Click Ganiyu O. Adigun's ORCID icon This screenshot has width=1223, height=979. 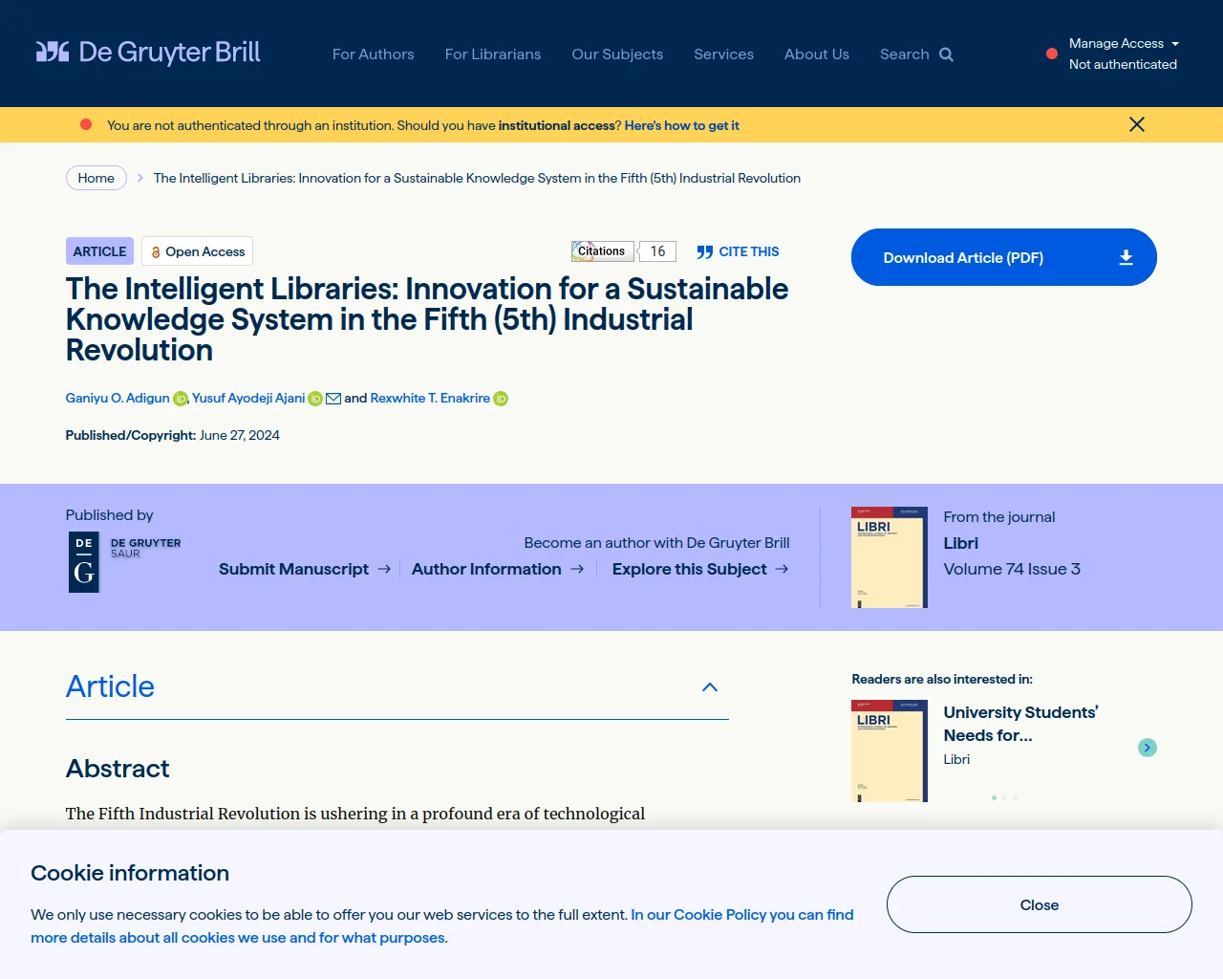tap(180, 399)
